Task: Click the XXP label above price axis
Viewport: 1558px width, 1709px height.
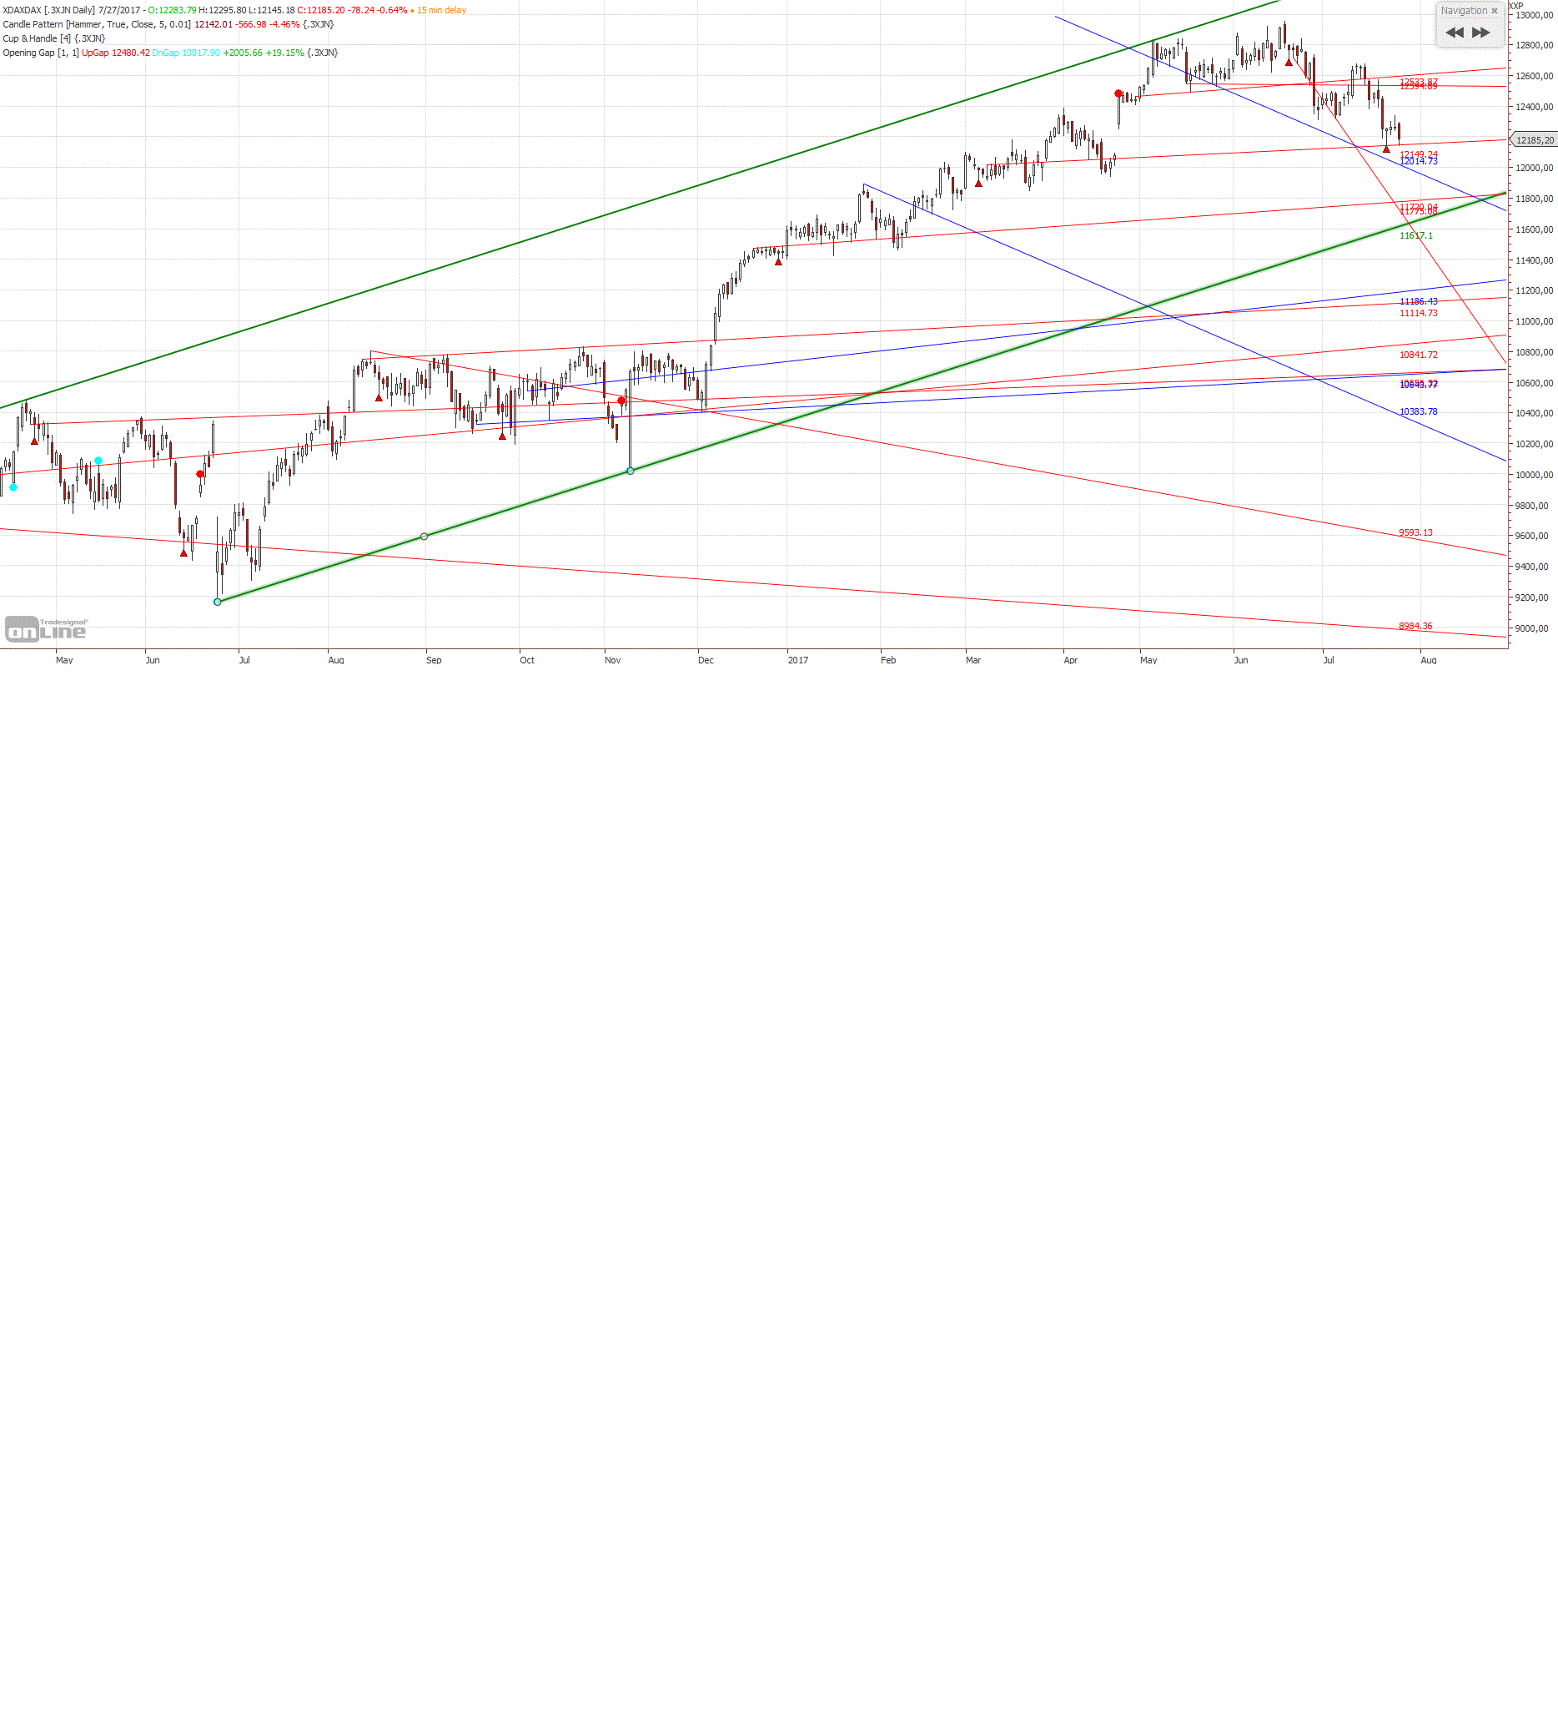Action: (1515, 6)
